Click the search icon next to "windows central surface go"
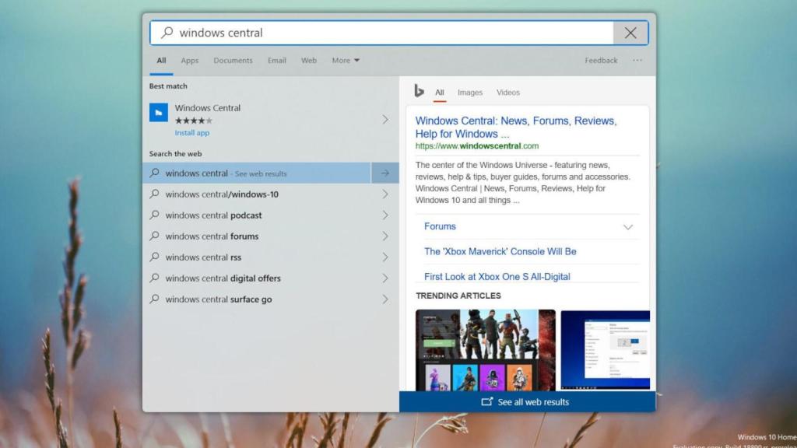Screen dimensions: 797x448 pos(154,299)
